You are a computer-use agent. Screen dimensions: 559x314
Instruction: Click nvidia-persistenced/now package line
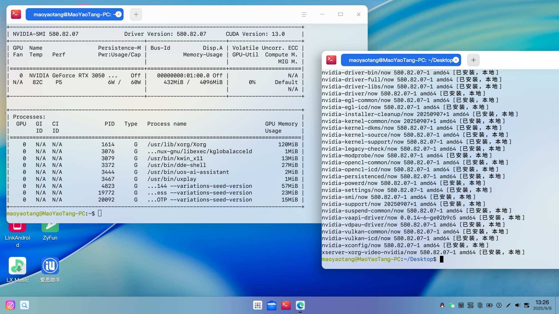click(x=413, y=176)
